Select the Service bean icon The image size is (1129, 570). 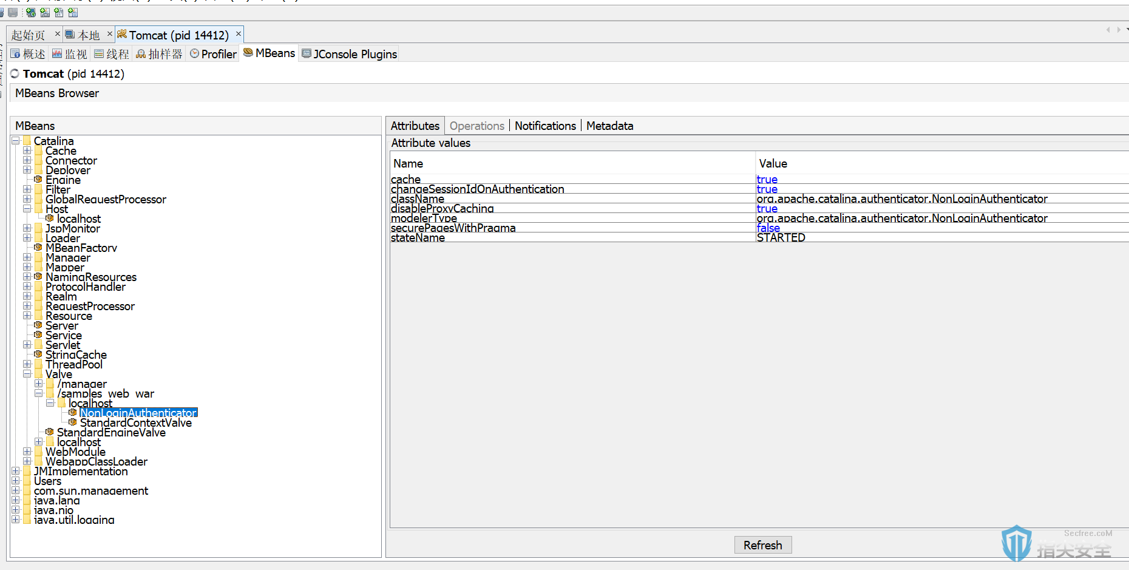(38, 335)
